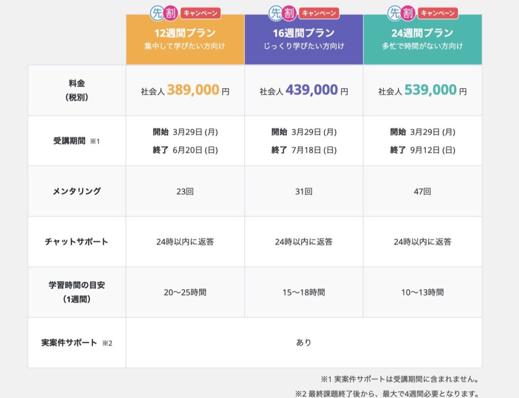Click the チャットサポート row label
The height and width of the screenshot is (398, 519).
click(77, 242)
